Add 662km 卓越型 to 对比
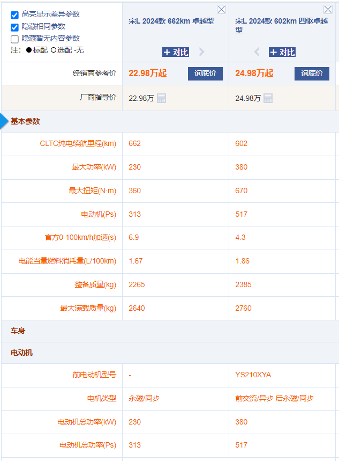339x461 pixels. 176,52
